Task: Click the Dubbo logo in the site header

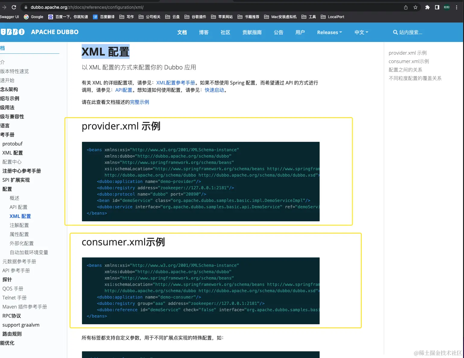Action: (x=13, y=32)
